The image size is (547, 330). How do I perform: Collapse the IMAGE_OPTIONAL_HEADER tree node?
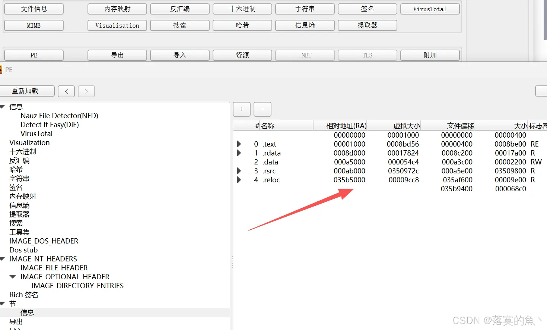pos(13,277)
